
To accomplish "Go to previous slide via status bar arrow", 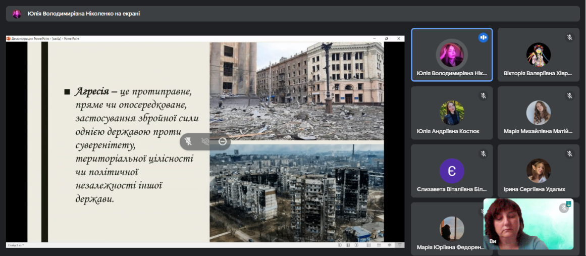I will [x=340, y=245].
